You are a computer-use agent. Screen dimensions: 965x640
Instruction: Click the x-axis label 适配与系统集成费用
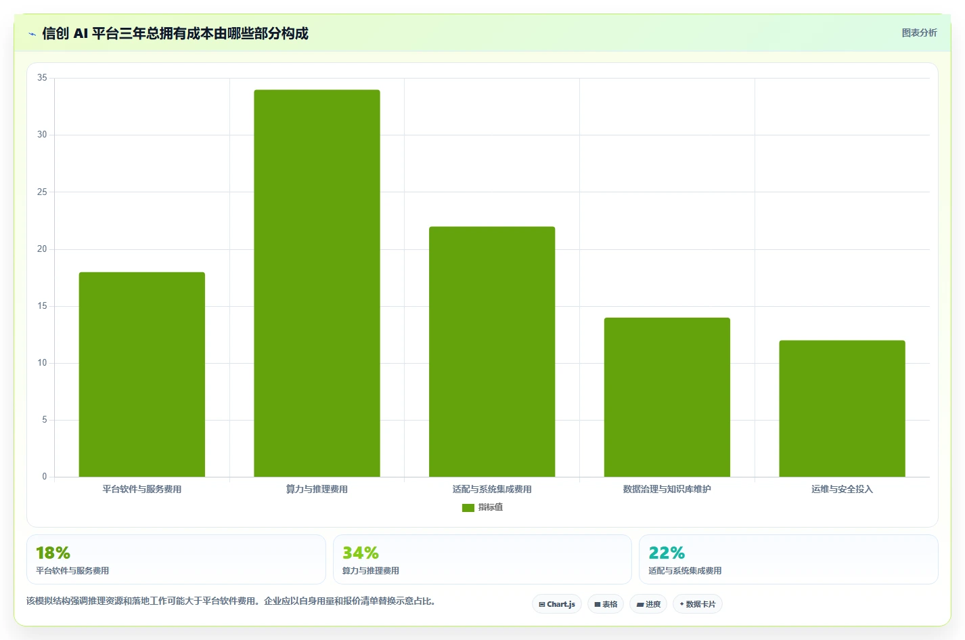click(492, 489)
